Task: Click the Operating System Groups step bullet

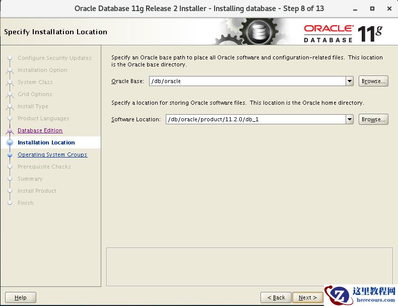Action: point(10,155)
